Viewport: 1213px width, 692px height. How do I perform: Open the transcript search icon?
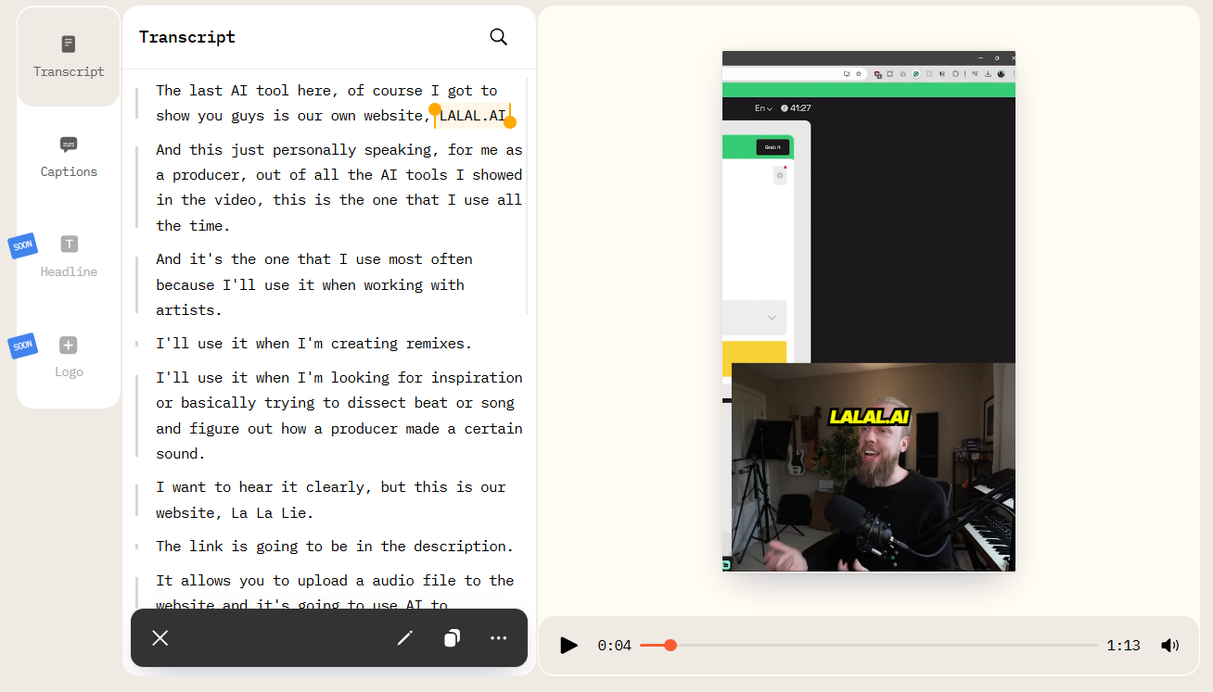click(498, 37)
